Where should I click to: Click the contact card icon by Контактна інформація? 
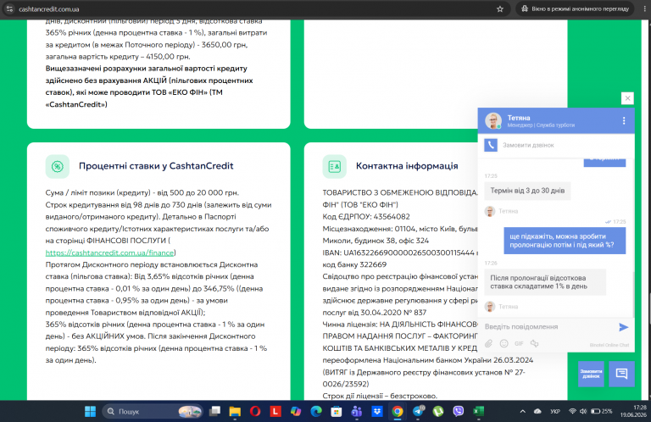[334, 166]
